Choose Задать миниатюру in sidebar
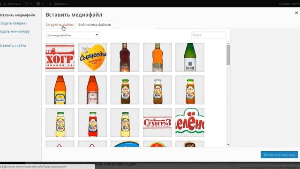Screen dimensions: 300x169 point(15,31)
